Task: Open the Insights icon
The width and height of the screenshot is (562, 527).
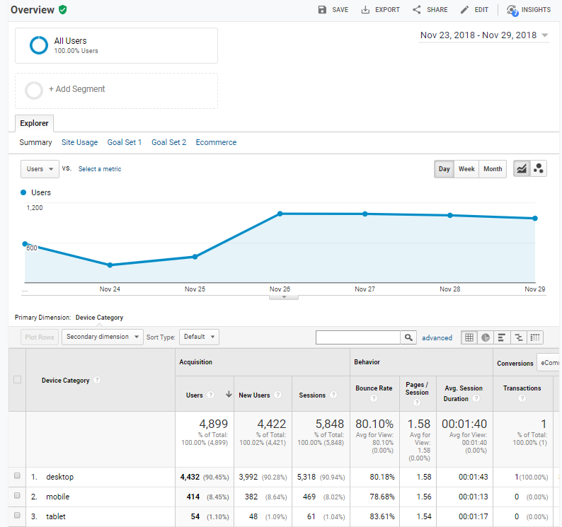Action: click(512, 11)
